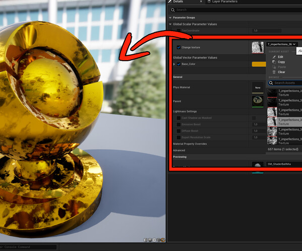Select the plane preview shape icon
Viewport: 302px width, 251px height.
pyautogui.click(x=155, y=240)
